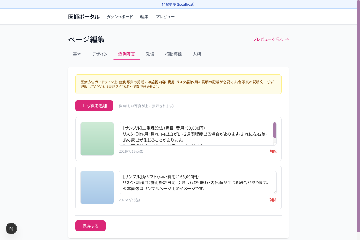The width and height of the screenshot is (360, 240).
Task: Click the 2026/7/15 追加 date text
Action: pyautogui.click(x=131, y=151)
